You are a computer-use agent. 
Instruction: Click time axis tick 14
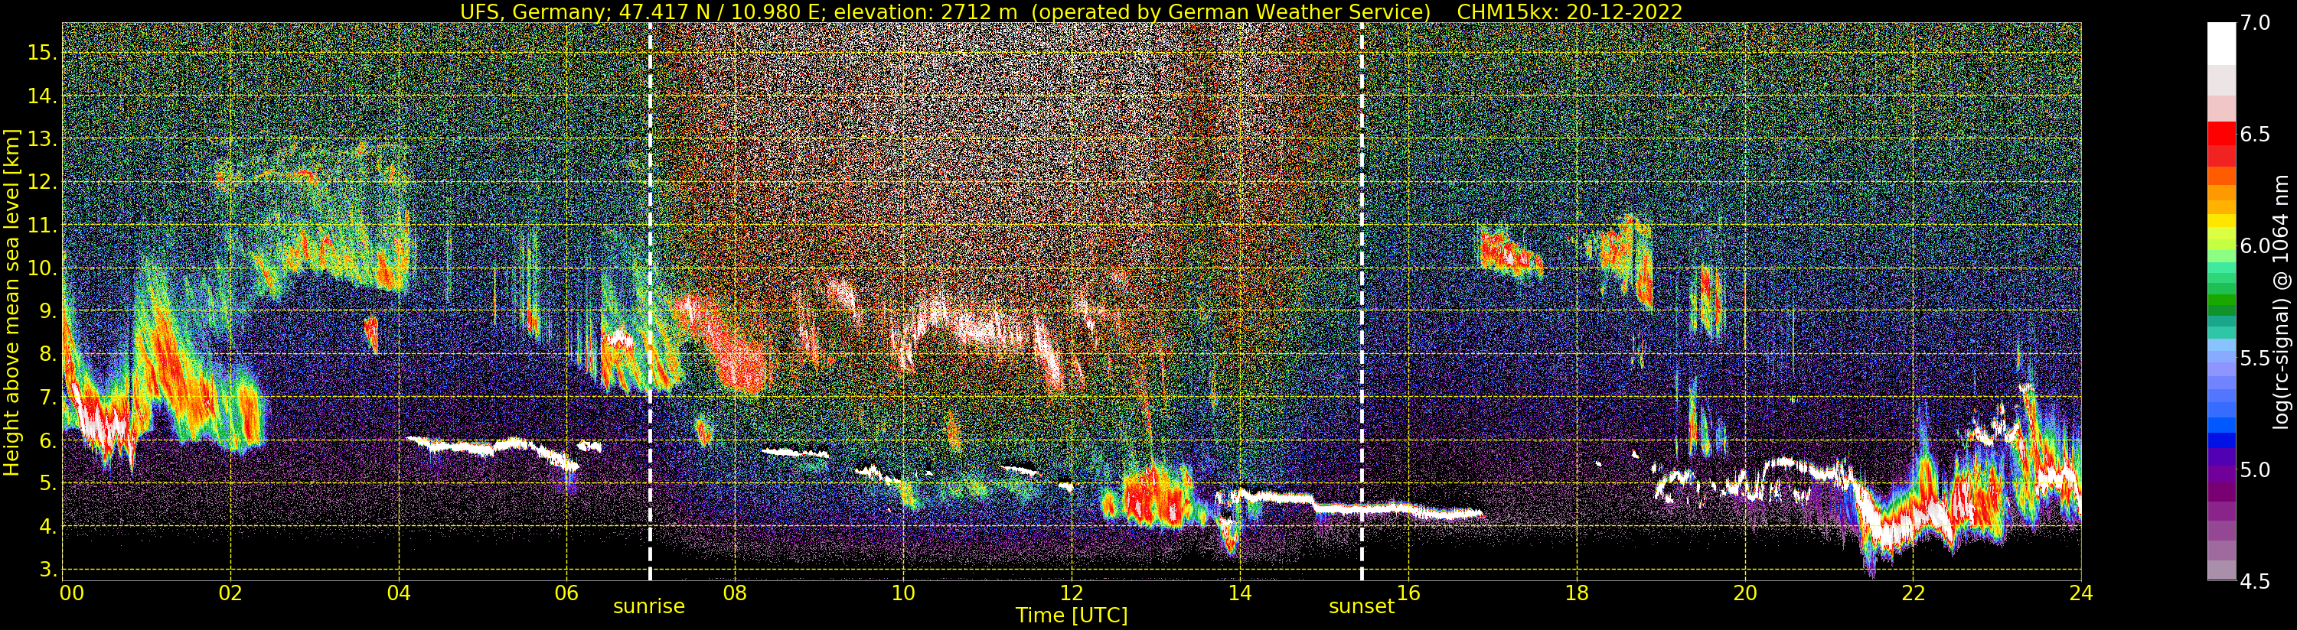click(x=1239, y=593)
